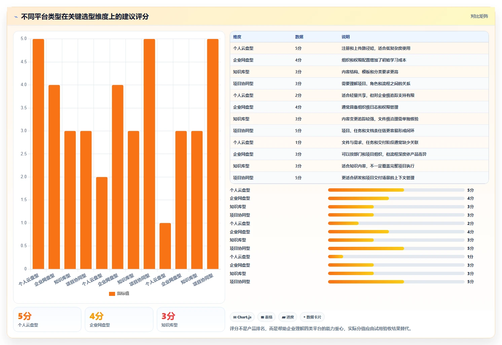502x345 pixels.
Task: Click the 个人云盘型 1分 progress bar
Action: (x=396, y=257)
